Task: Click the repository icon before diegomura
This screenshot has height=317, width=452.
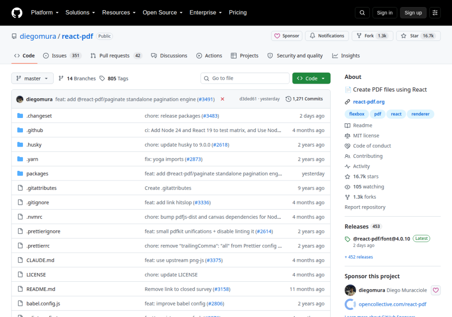Action: [x=14, y=36]
